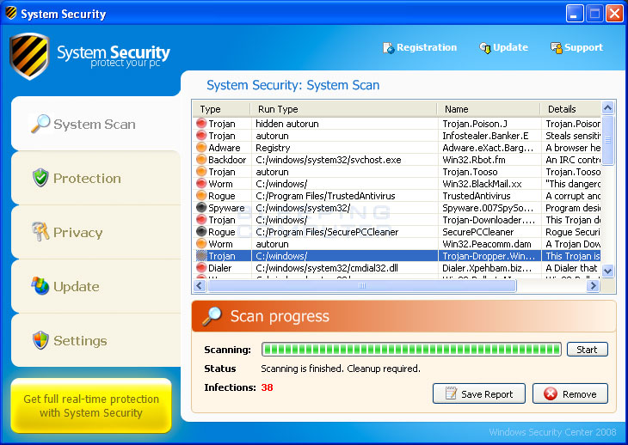Click the Protection green shield icon

(x=40, y=178)
